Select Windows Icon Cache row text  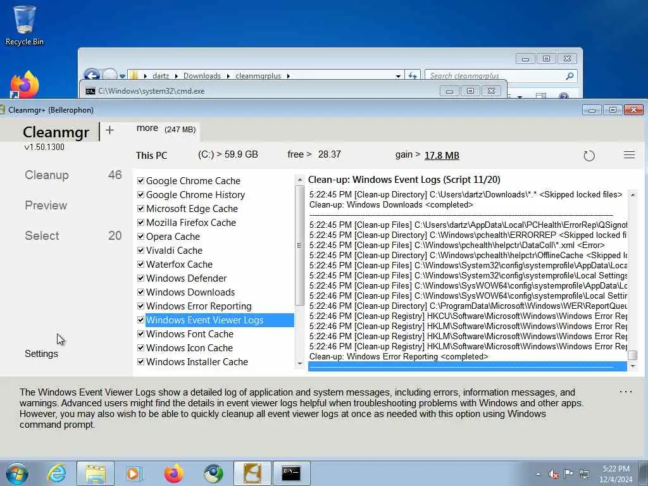(x=189, y=348)
